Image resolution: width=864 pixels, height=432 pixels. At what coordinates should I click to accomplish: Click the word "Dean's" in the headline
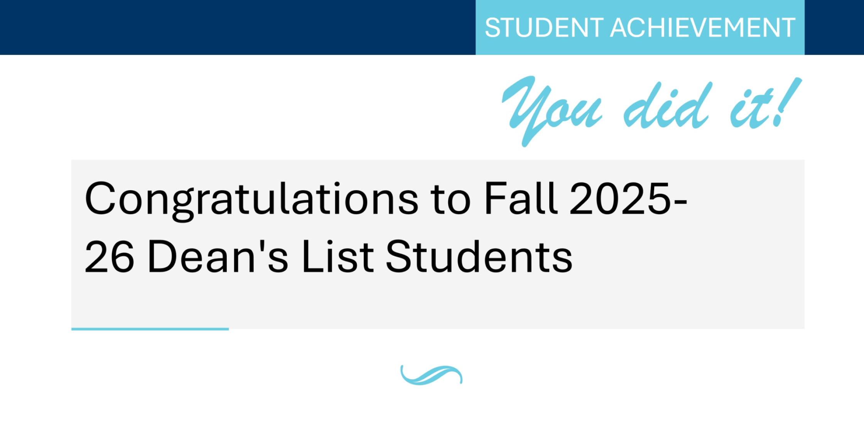tap(218, 256)
